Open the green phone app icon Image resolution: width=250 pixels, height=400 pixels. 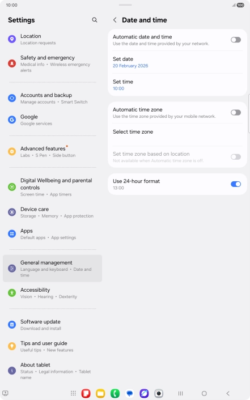pyautogui.click(x=115, y=393)
